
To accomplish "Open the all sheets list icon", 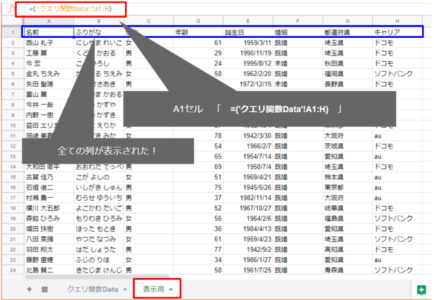I will coord(45,289).
